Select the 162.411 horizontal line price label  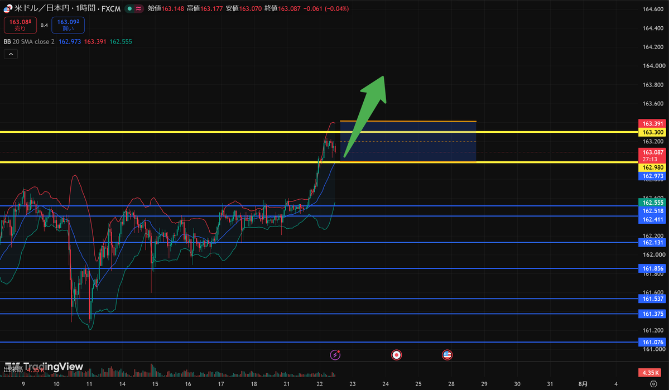click(652, 219)
